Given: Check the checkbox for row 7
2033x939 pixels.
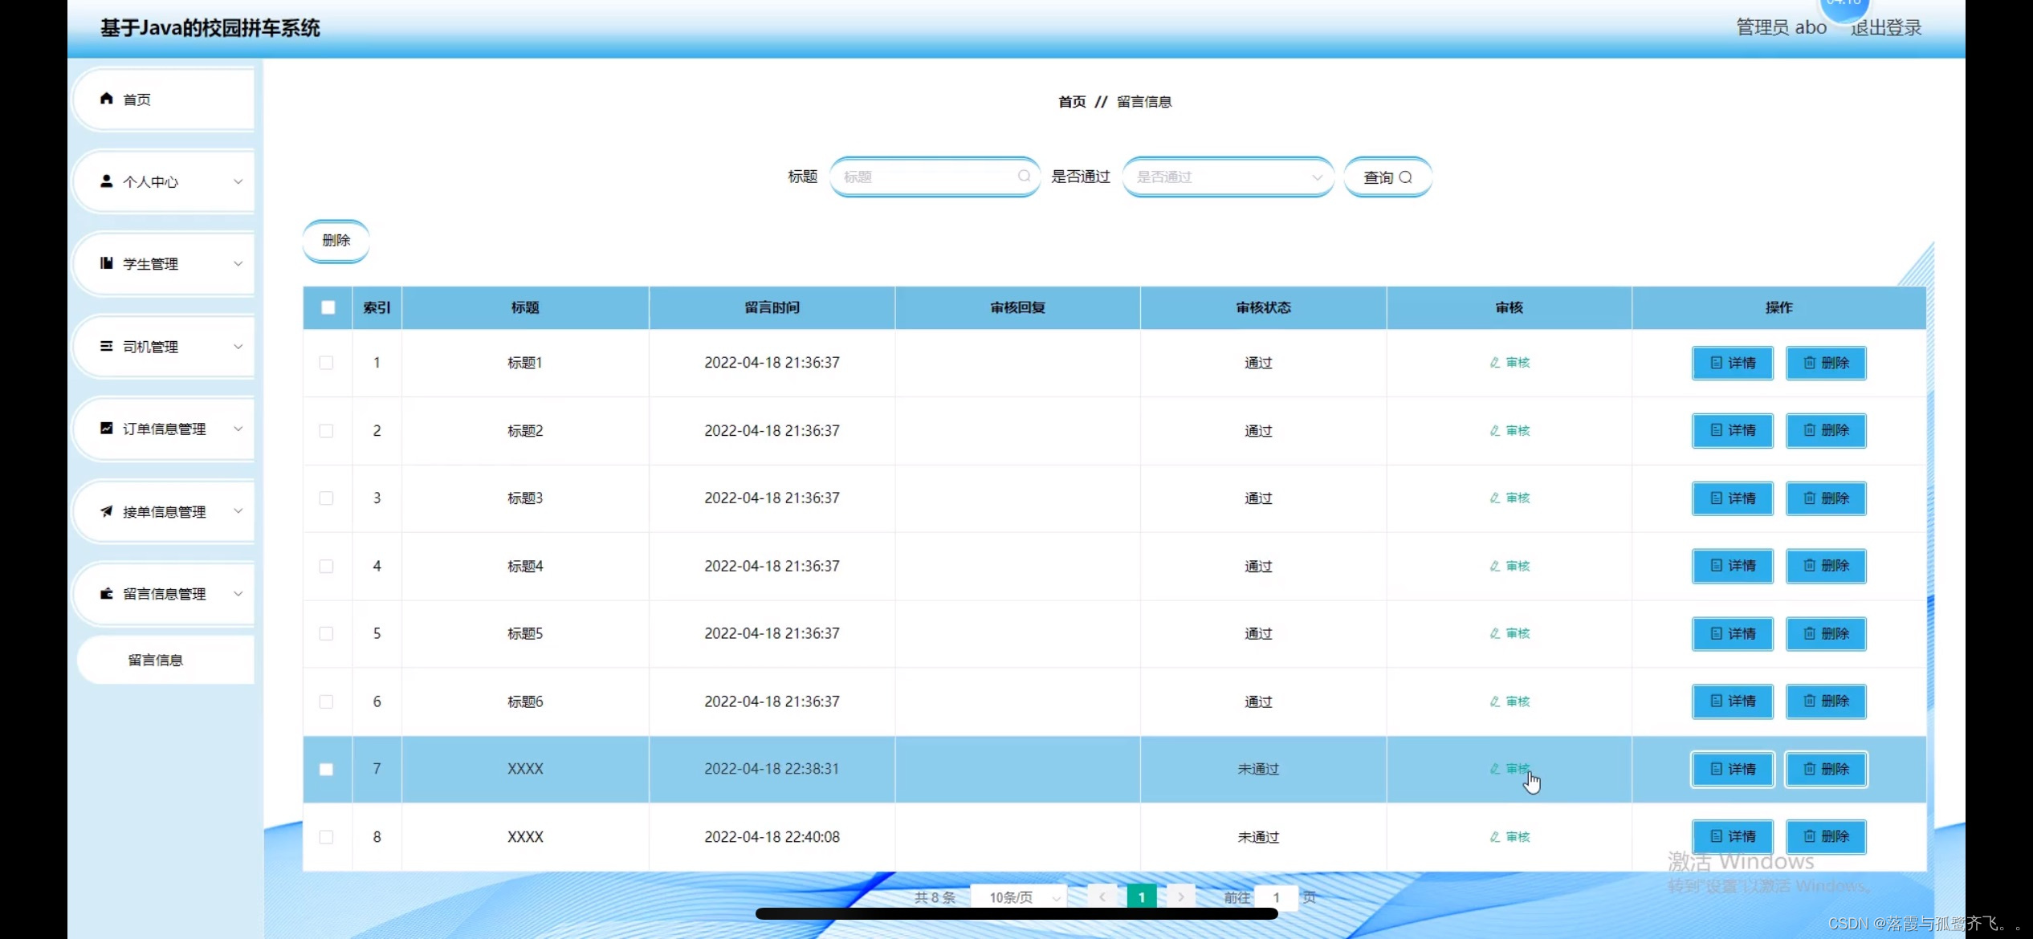Looking at the screenshot, I should click(x=326, y=770).
